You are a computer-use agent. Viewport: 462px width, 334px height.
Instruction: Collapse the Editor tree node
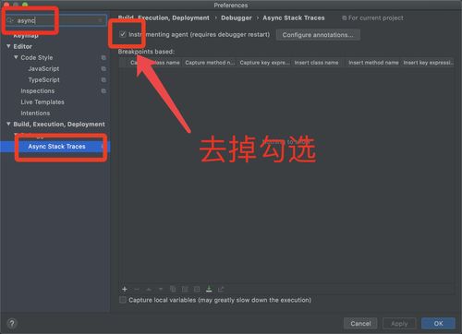click(8, 46)
